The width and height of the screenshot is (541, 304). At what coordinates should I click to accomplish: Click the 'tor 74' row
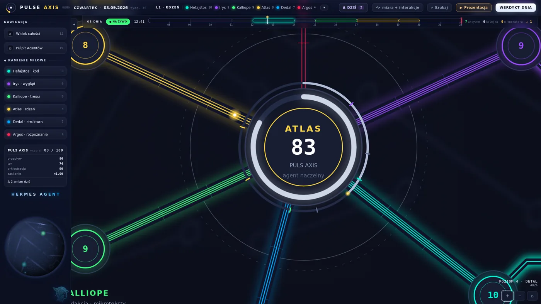pos(35,164)
